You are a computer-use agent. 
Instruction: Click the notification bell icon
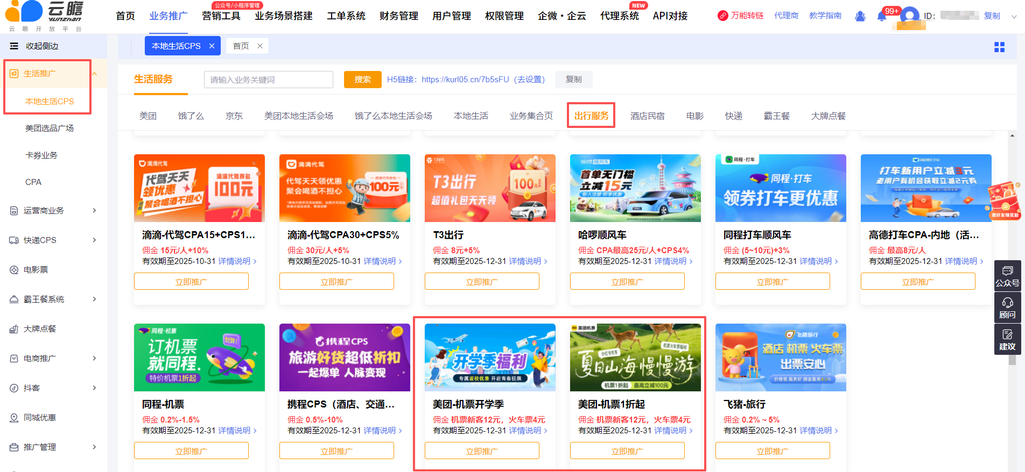[x=881, y=17]
